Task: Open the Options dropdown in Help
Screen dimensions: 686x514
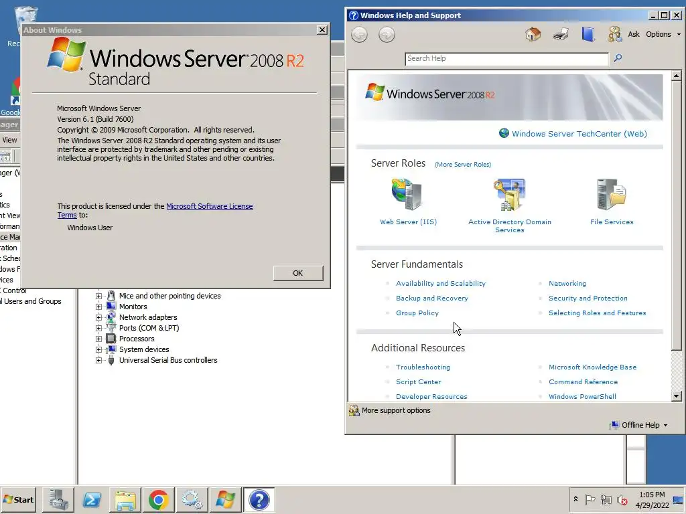Action: click(663, 34)
